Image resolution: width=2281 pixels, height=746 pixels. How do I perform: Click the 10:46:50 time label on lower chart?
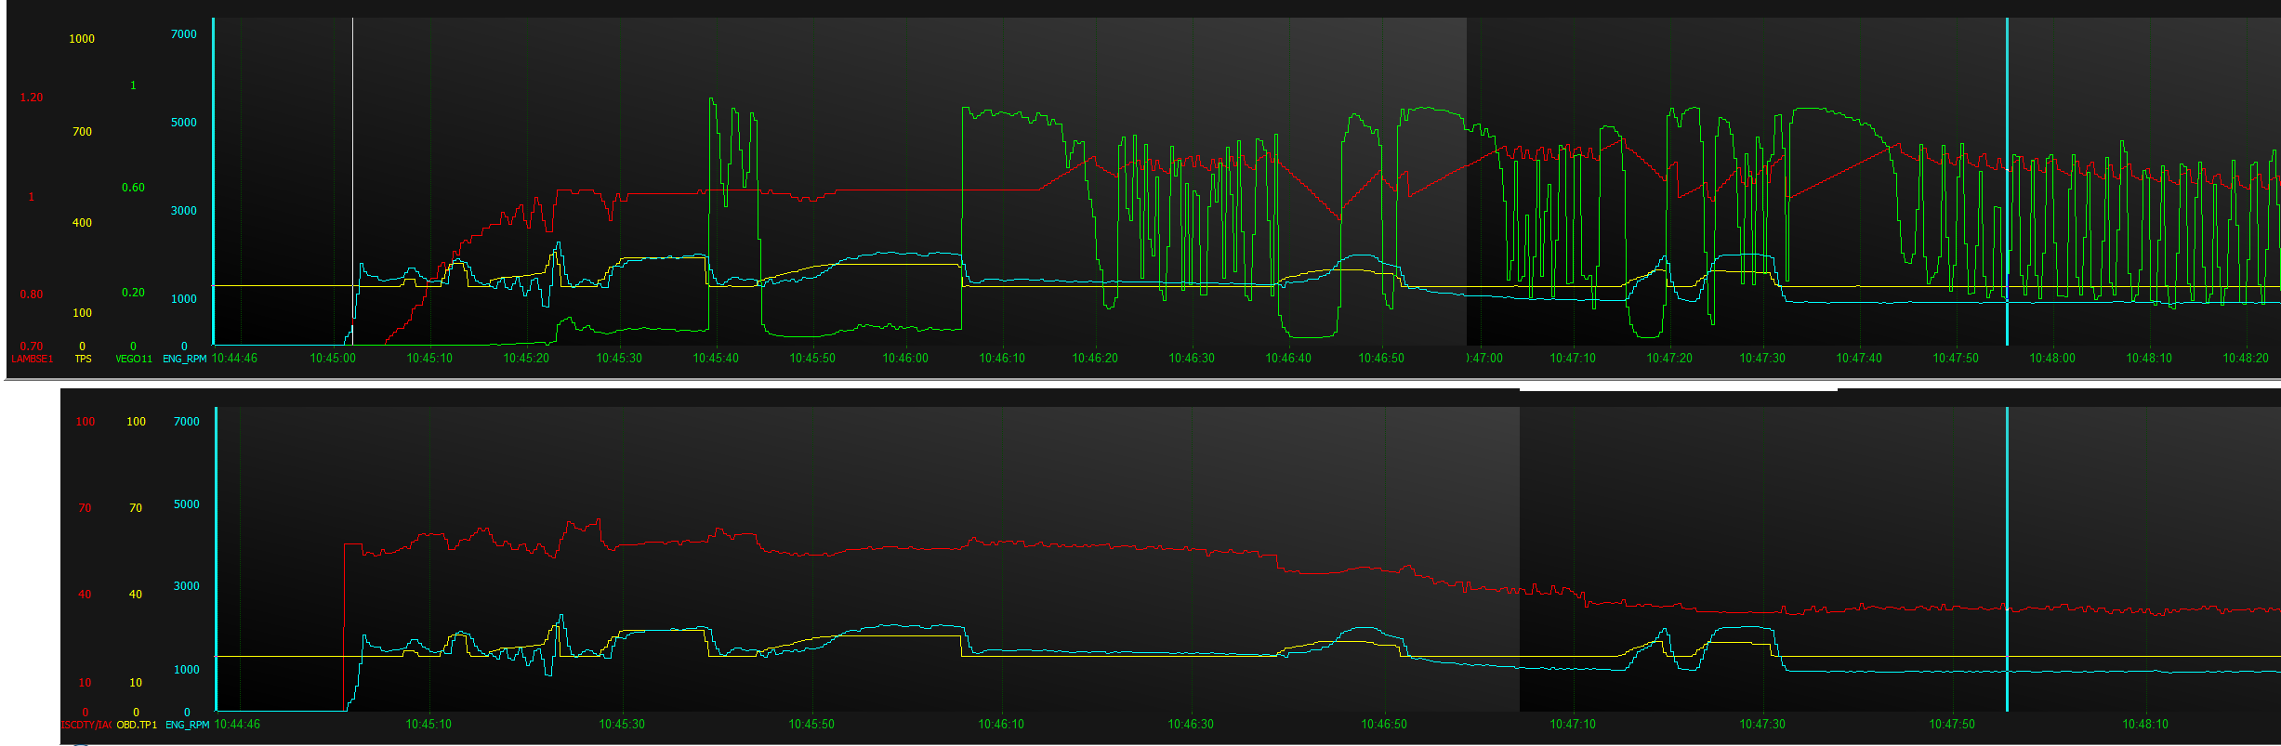(x=1384, y=724)
